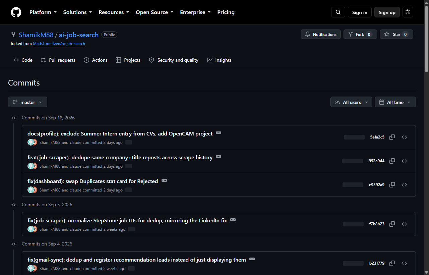Open the All time date filter
The image size is (429, 275).
click(x=395, y=102)
